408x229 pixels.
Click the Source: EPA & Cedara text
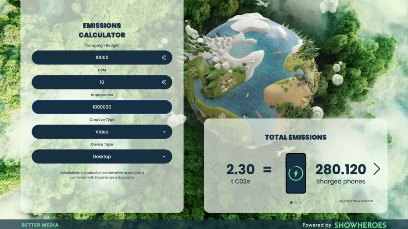point(355,201)
